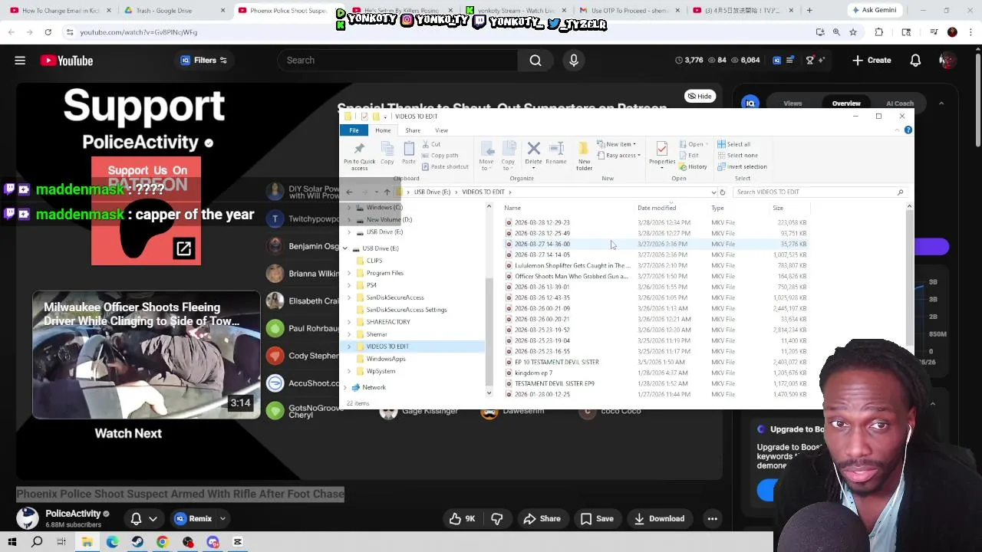This screenshot has height=552, width=982.
Task: Click the Paste icon in Explorer ribbon
Action: [x=409, y=153]
